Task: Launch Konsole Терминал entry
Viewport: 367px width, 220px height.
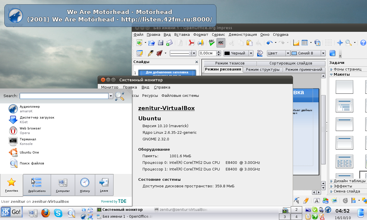Action: pos(66,142)
